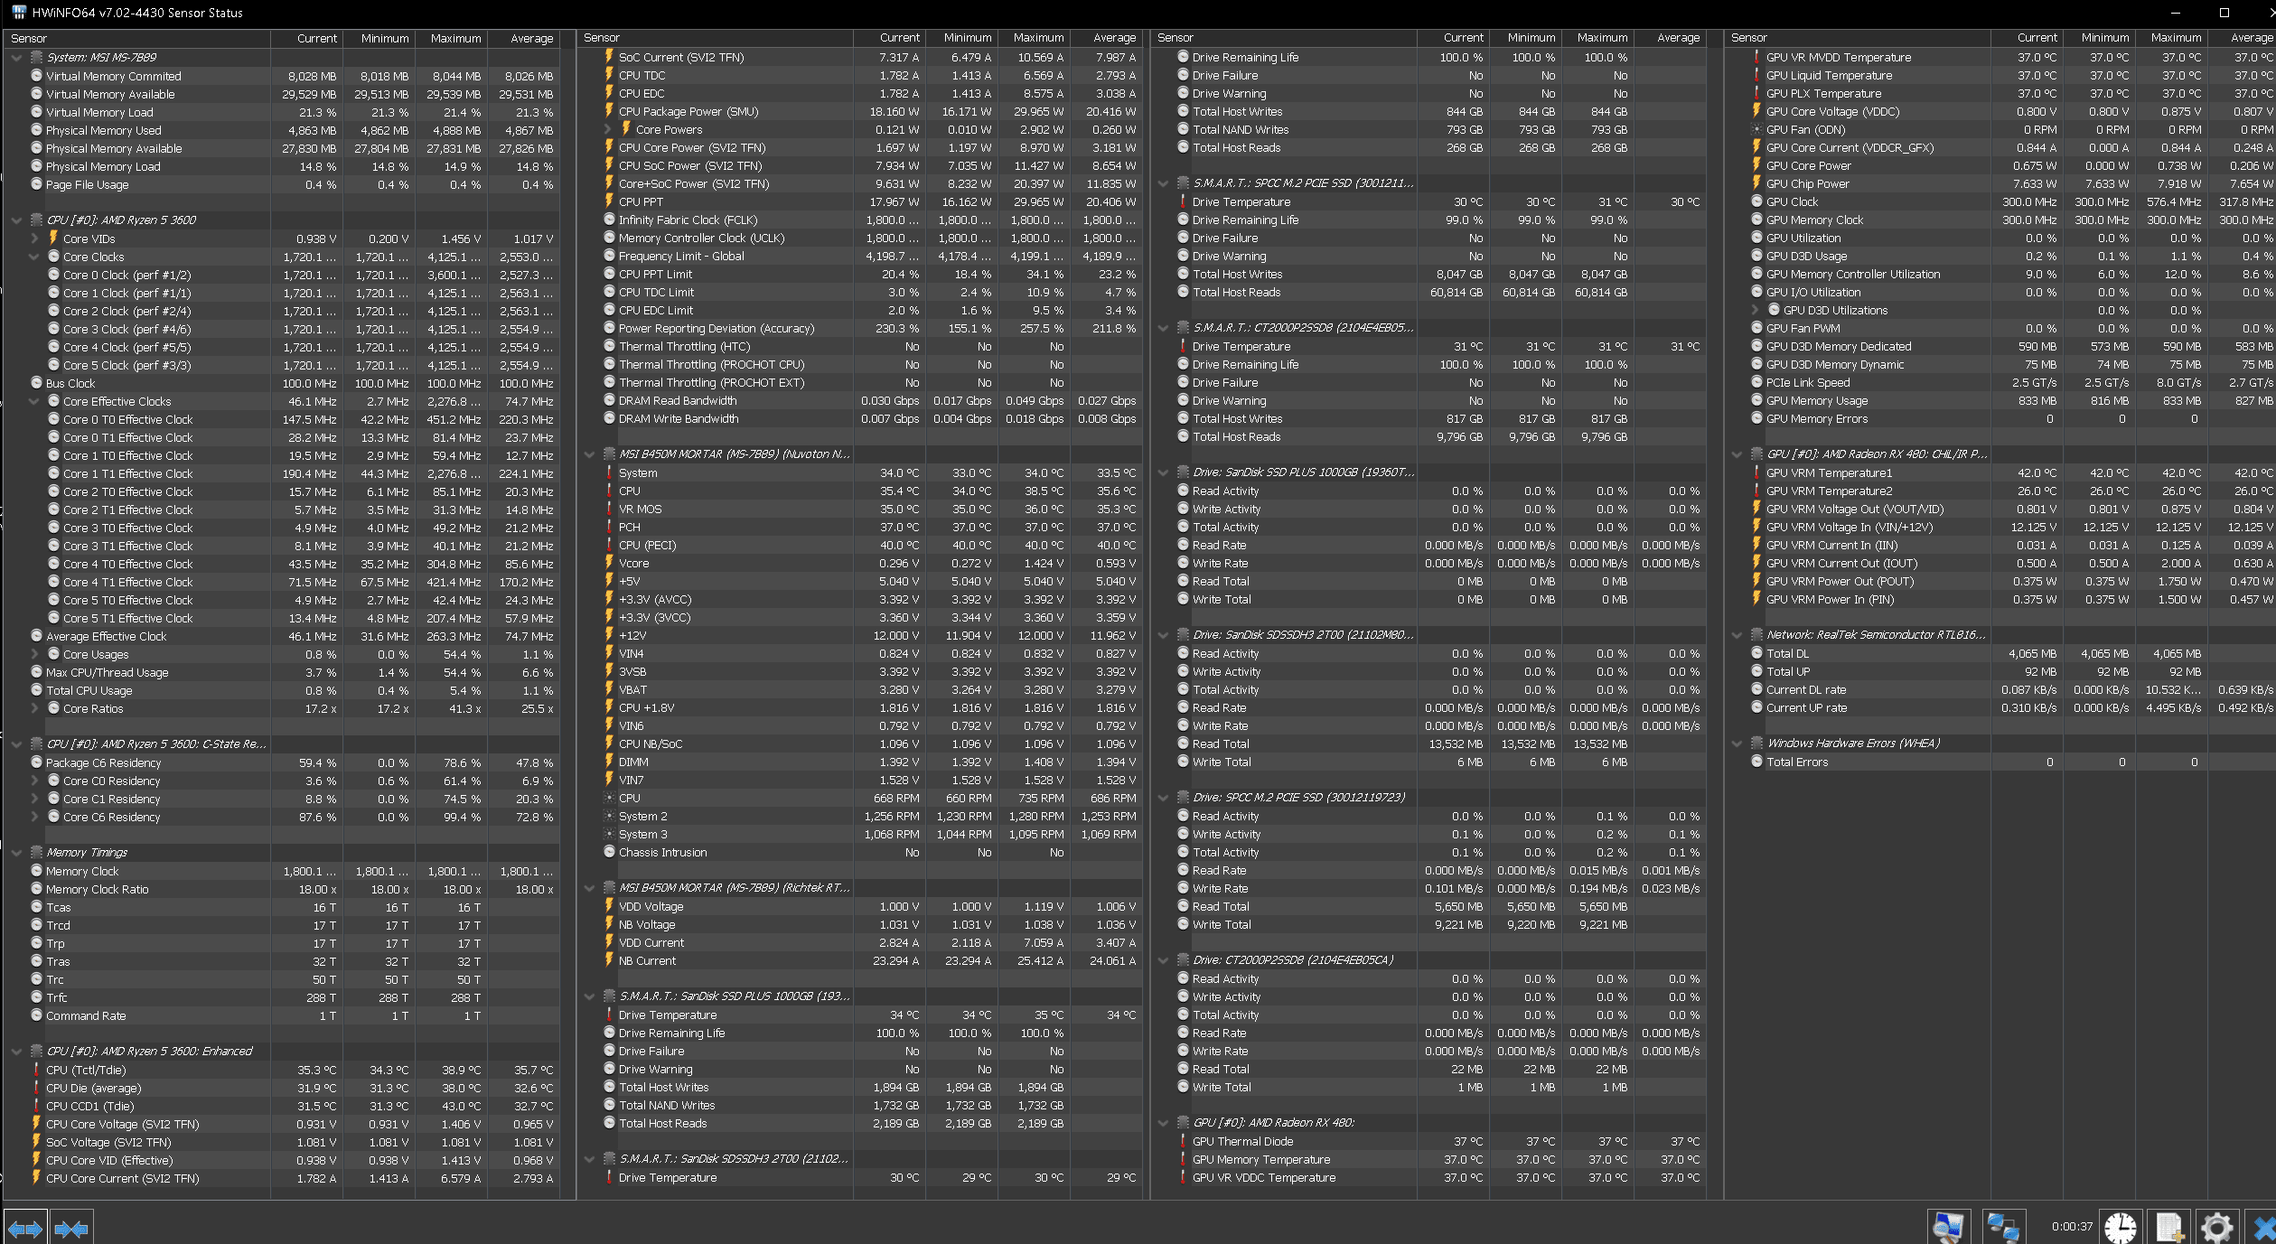Open sensor settings gear icon

coord(2216,1228)
